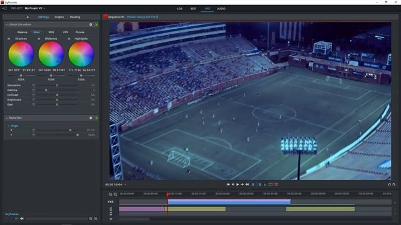
Task: Collapse the Colour Correction panel
Action: [x=7, y=24]
